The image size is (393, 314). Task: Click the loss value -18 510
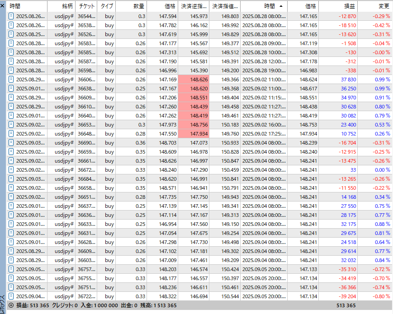[x=347, y=25]
